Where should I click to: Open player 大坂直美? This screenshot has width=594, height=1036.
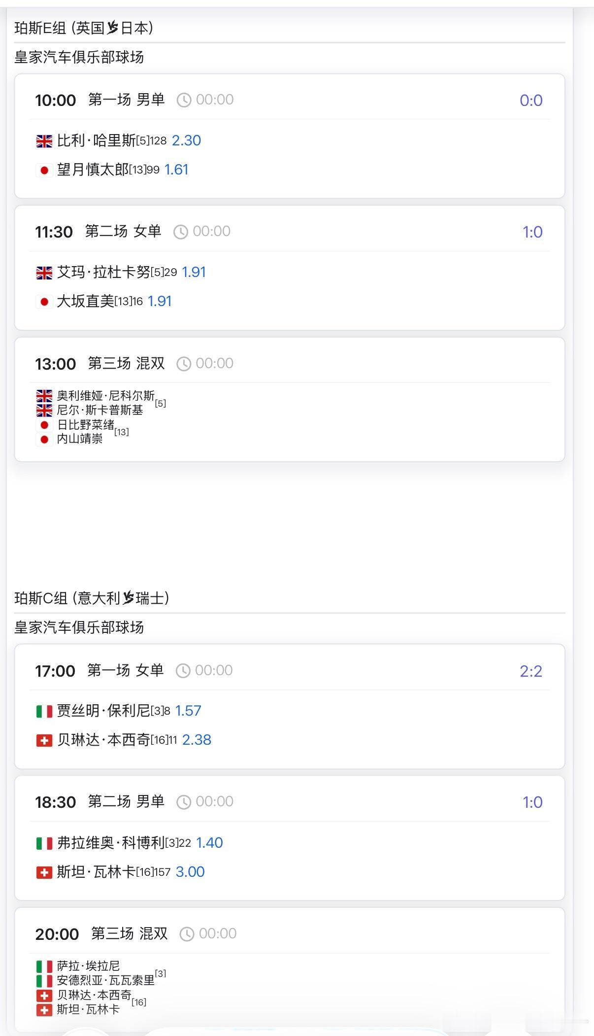[x=85, y=301]
